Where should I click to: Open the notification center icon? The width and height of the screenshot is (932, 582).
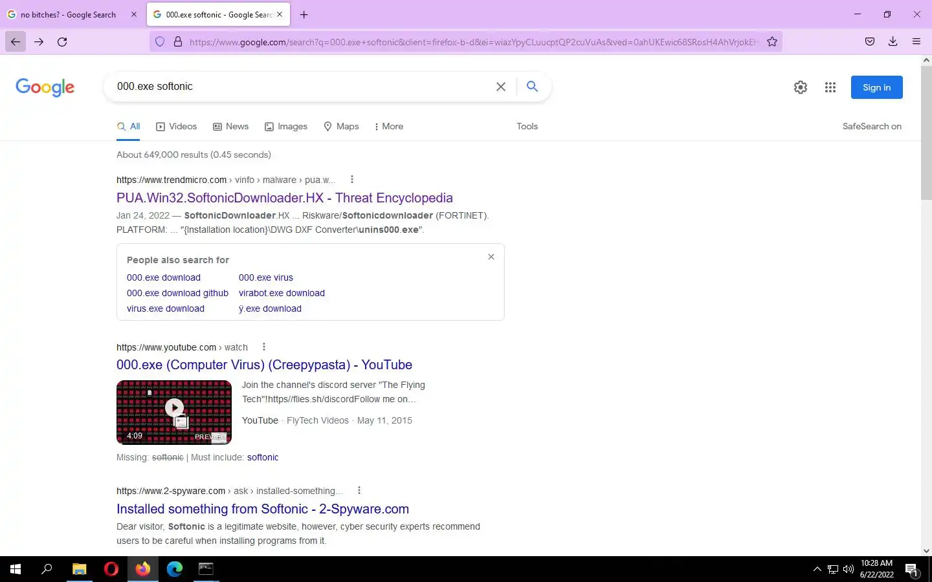click(912, 569)
